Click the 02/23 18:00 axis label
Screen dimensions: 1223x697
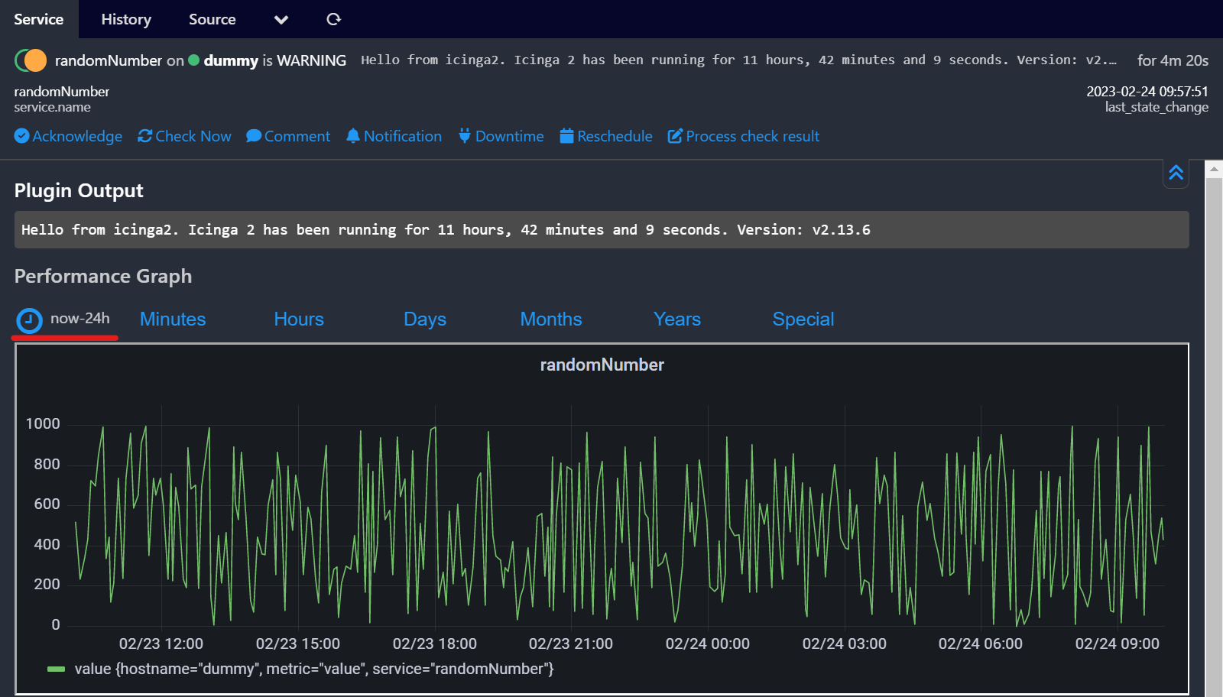coord(435,644)
